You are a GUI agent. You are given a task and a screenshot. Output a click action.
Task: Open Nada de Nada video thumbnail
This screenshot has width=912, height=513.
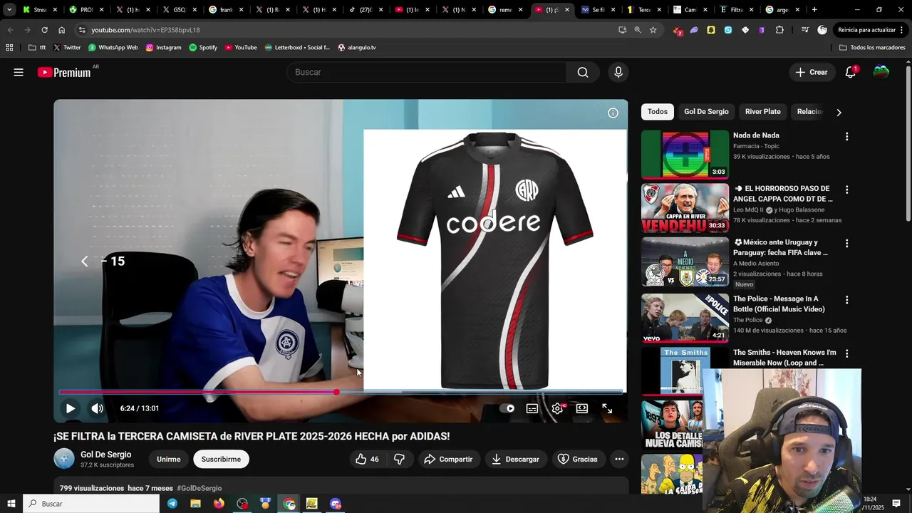pos(685,154)
